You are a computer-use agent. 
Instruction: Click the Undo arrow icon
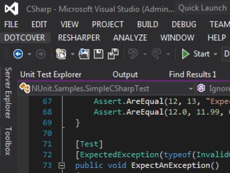[133, 54]
